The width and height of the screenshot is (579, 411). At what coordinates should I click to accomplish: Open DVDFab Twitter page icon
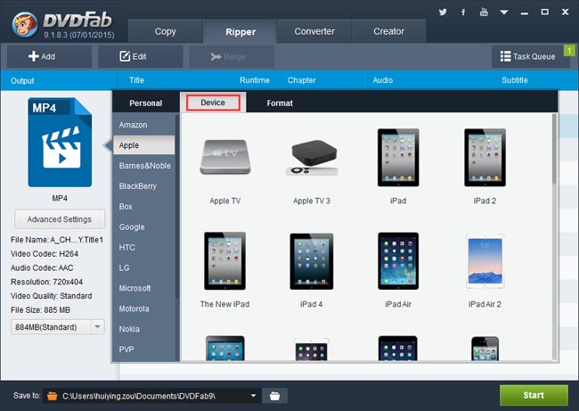[443, 12]
